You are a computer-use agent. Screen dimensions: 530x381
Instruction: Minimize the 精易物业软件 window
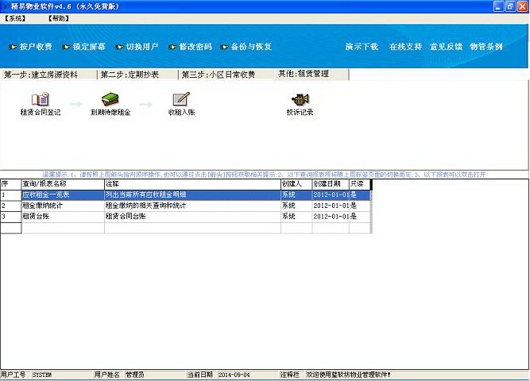point(498,6)
